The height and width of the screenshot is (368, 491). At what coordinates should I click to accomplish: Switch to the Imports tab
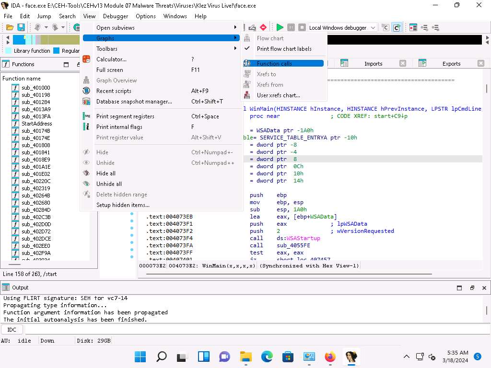[x=373, y=64]
